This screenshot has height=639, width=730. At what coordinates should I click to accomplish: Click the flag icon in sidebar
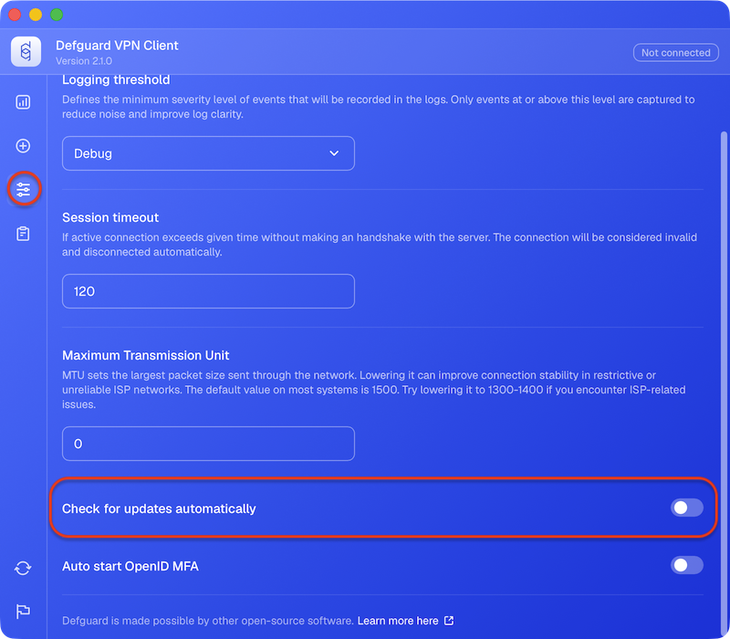(23, 611)
